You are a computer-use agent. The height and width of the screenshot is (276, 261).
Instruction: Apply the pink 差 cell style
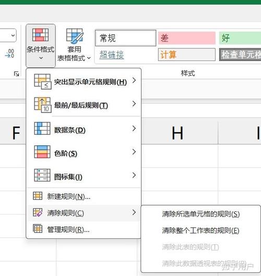coord(187,38)
